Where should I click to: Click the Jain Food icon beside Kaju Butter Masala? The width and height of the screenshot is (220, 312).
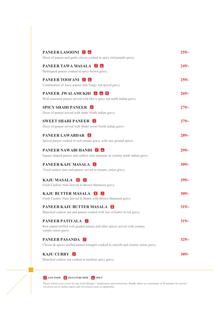pyautogui.click(x=102, y=194)
